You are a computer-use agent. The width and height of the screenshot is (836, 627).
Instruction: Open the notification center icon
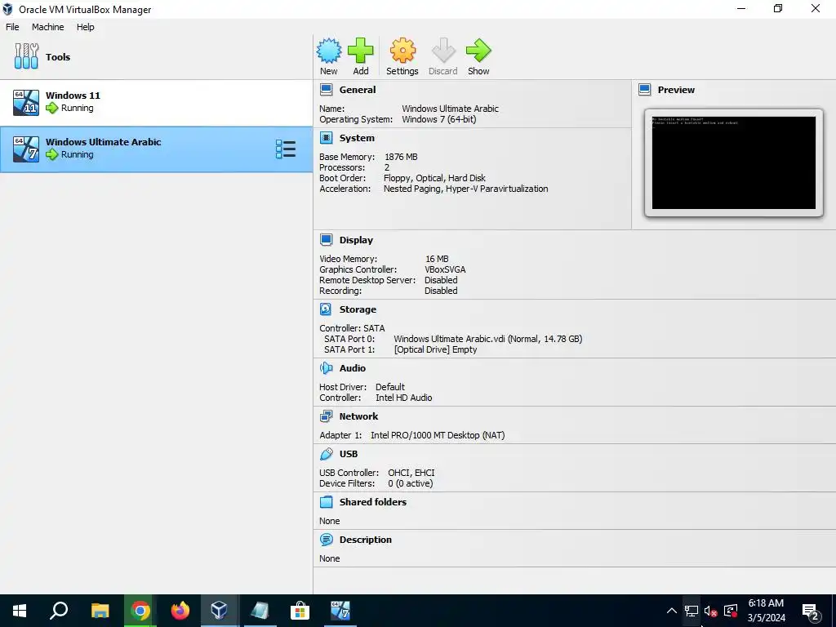[811, 611]
